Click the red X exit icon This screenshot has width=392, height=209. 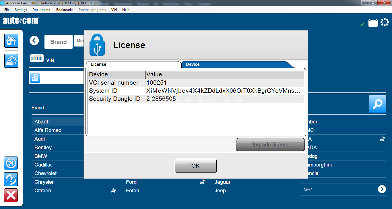click(11, 196)
